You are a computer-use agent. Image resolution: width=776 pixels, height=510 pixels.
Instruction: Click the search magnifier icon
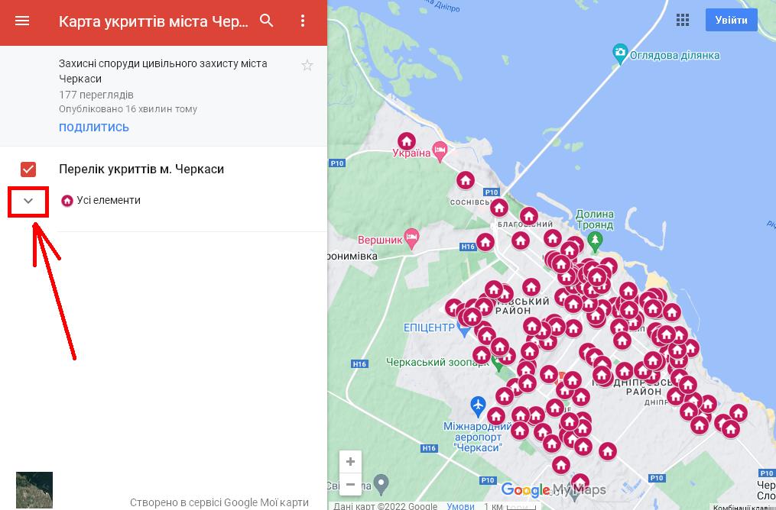[x=267, y=21]
